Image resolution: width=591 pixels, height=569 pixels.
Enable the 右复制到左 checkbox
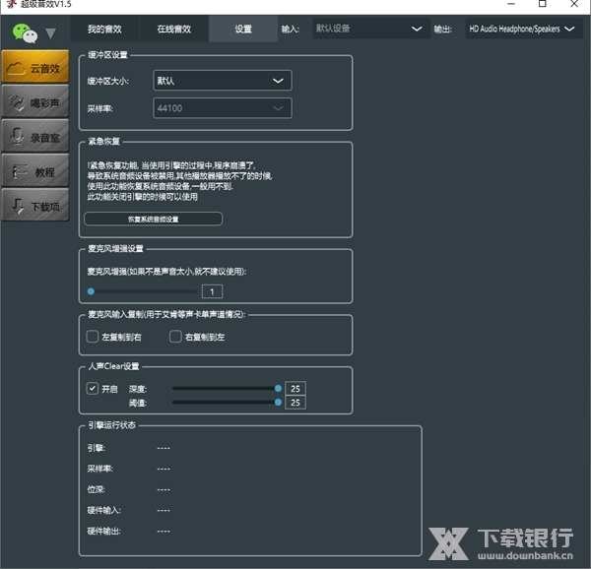click(x=175, y=337)
